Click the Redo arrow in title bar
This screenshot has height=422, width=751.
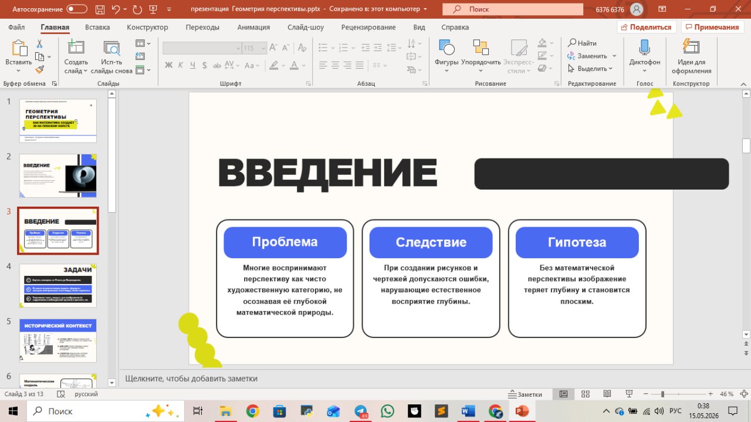138,9
